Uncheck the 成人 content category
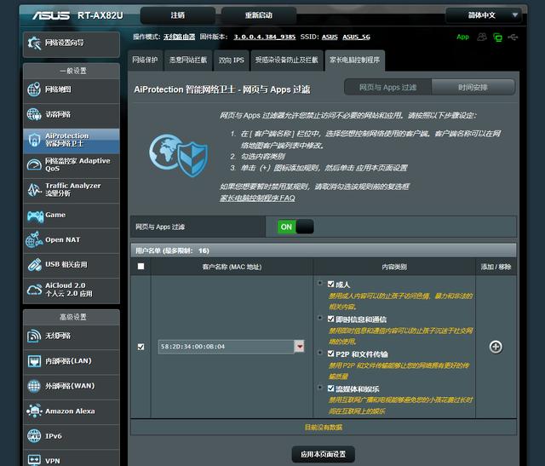This screenshot has width=545, height=466. 331,285
